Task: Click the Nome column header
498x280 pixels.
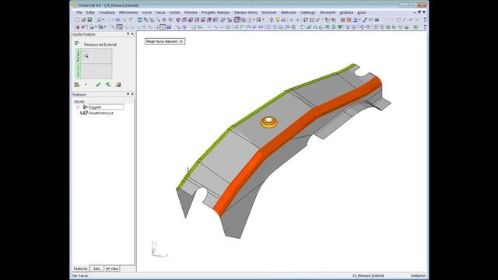Action: [99, 101]
